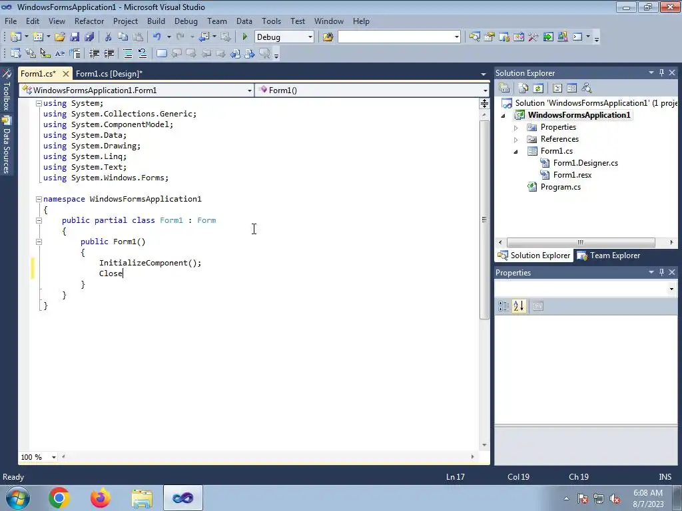Screen dimensions: 682x511
Task: Open the Build menu
Action: (156, 21)
